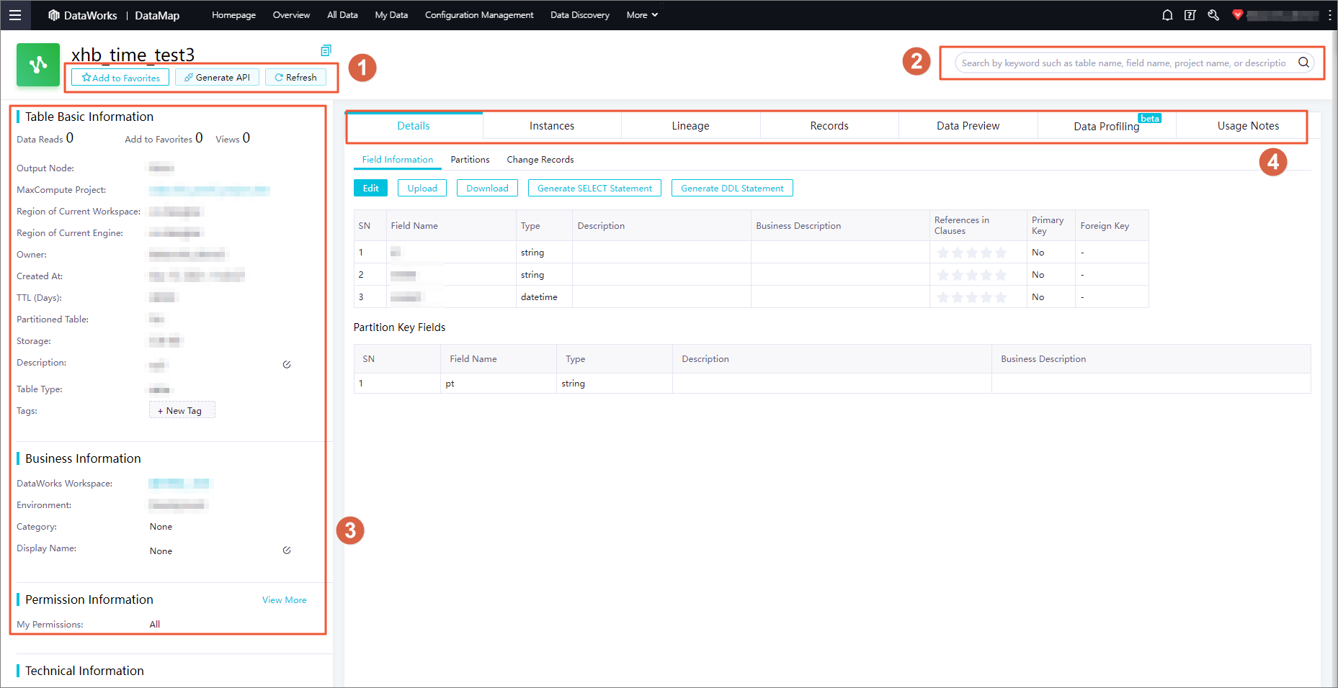The image size is (1338, 688).
Task: Copy the table name xhb_time_test3
Action: [x=326, y=50]
